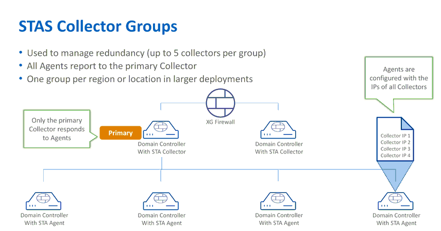Viewport: 441px width, 231px height.
Task: Click 'Collector IP 3' text
Action: tap(395, 149)
